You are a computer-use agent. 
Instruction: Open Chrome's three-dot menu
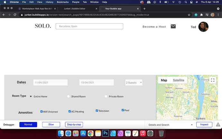point(218,15)
